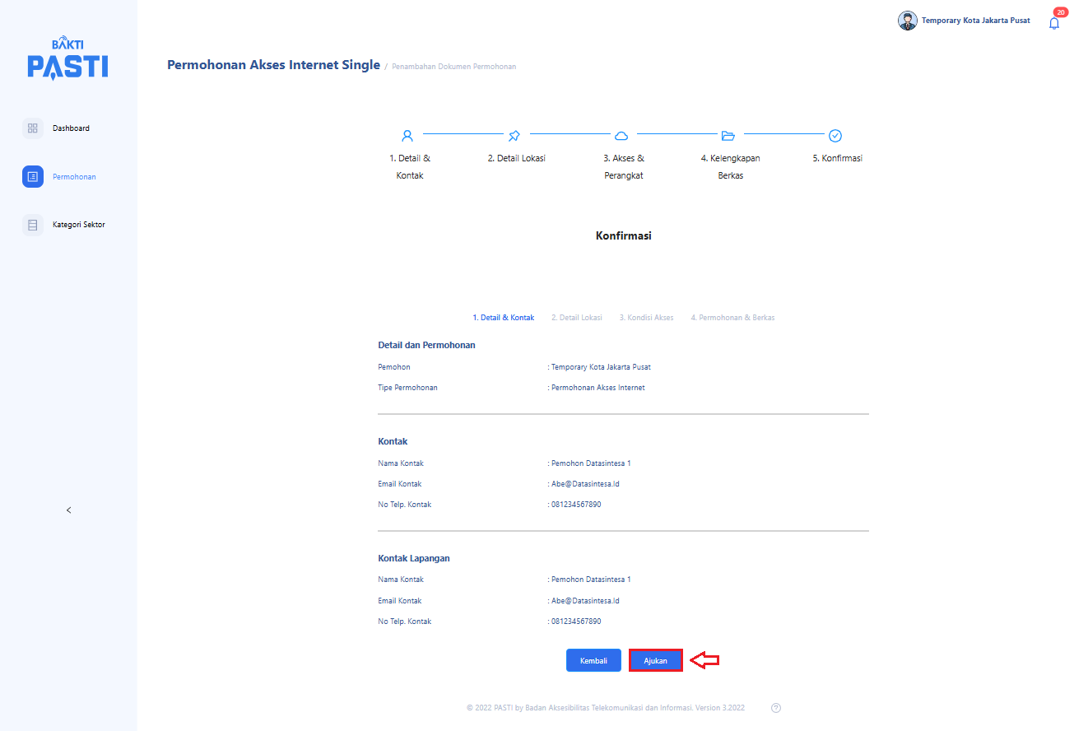The height and width of the screenshot is (731, 1074).
Task: Switch to the 2. Detail Lokasi tab
Action: coord(576,318)
